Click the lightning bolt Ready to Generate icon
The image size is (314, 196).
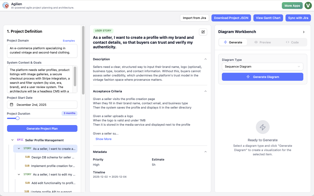click(x=262, y=127)
